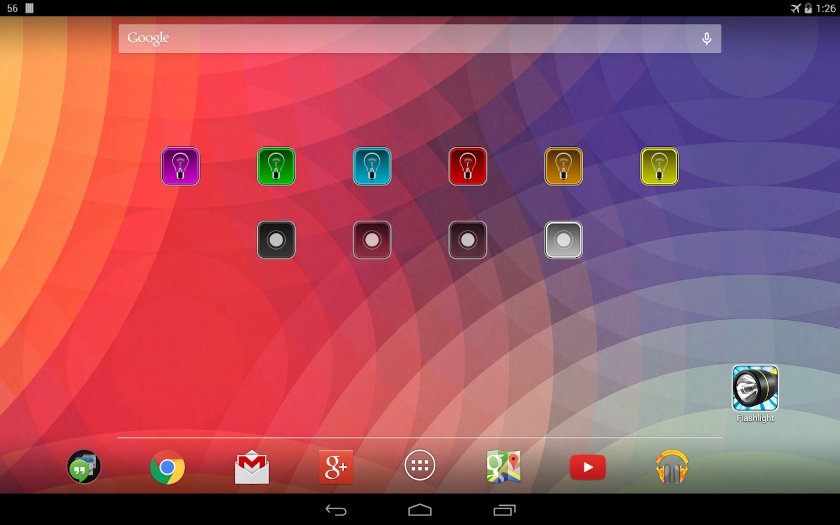
Task: Tap the 56 notification indicator
Action: tap(12, 8)
